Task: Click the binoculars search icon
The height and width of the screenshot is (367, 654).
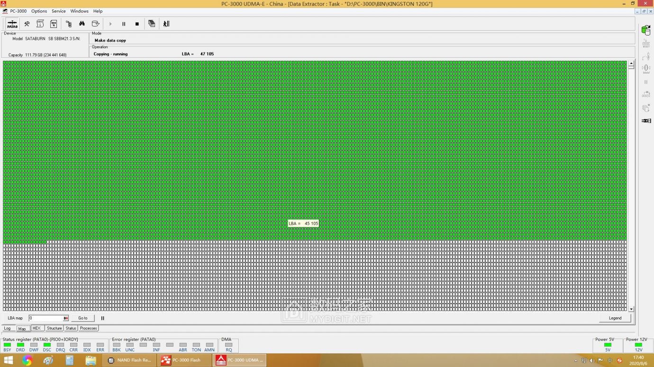Action: (82, 24)
